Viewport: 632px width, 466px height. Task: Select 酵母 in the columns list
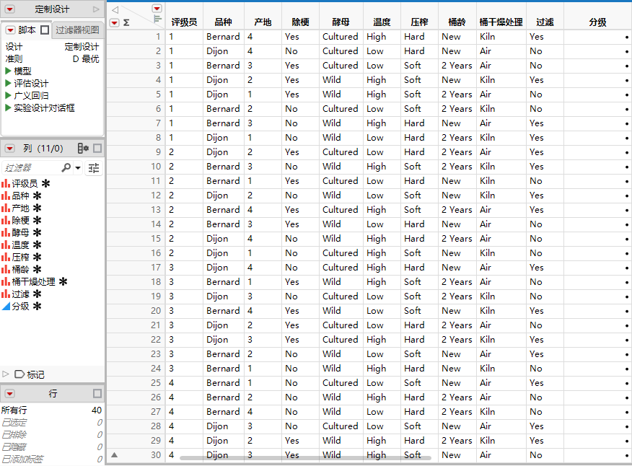click(x=20, y=232)
